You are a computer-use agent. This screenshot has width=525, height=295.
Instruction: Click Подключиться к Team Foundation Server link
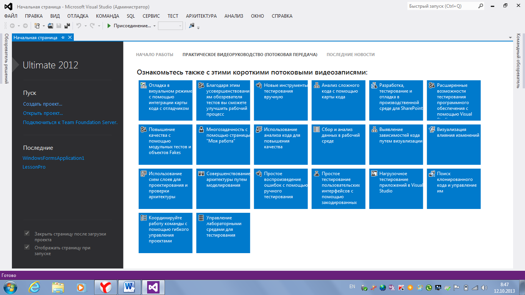pos(70,123)
